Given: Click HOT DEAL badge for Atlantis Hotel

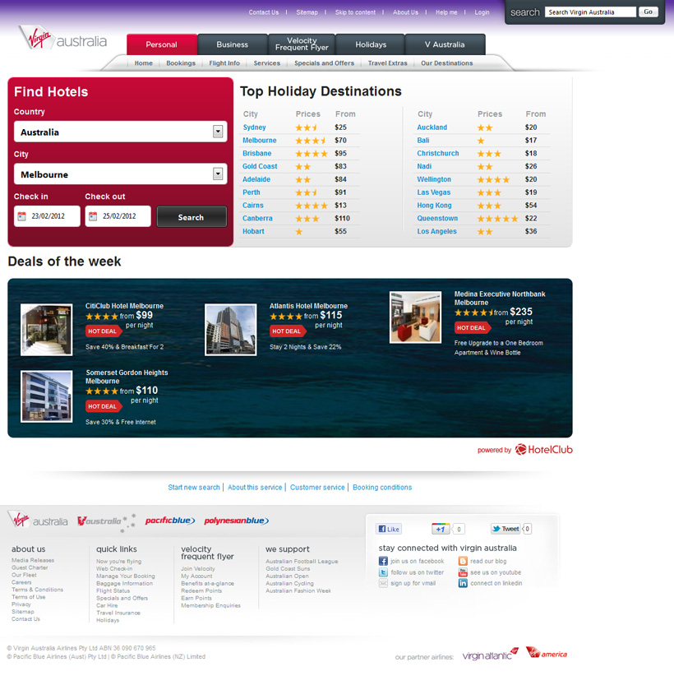Looking at the screenshot, I should (288, 331).
